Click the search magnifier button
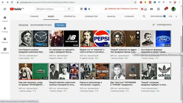Image resolution: width=183 pixels, height=103 pixels. click(x=69, y=9)
